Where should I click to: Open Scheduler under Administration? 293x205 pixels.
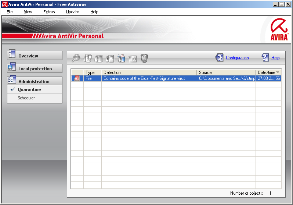pos(35,98)
